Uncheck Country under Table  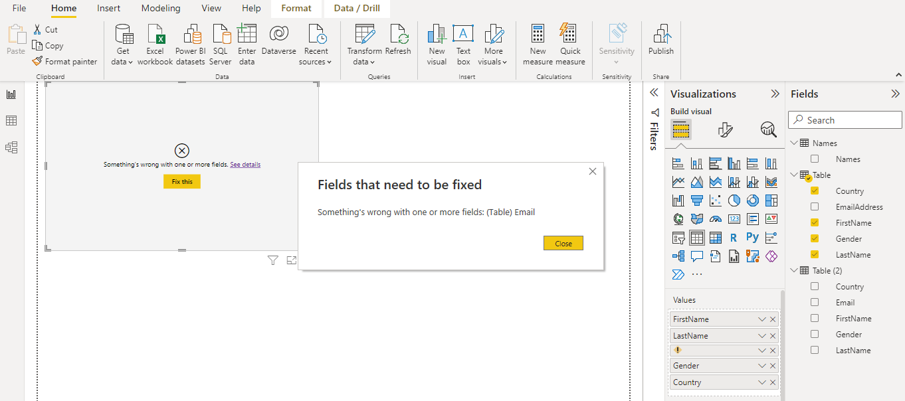click(x=815, y=191)
